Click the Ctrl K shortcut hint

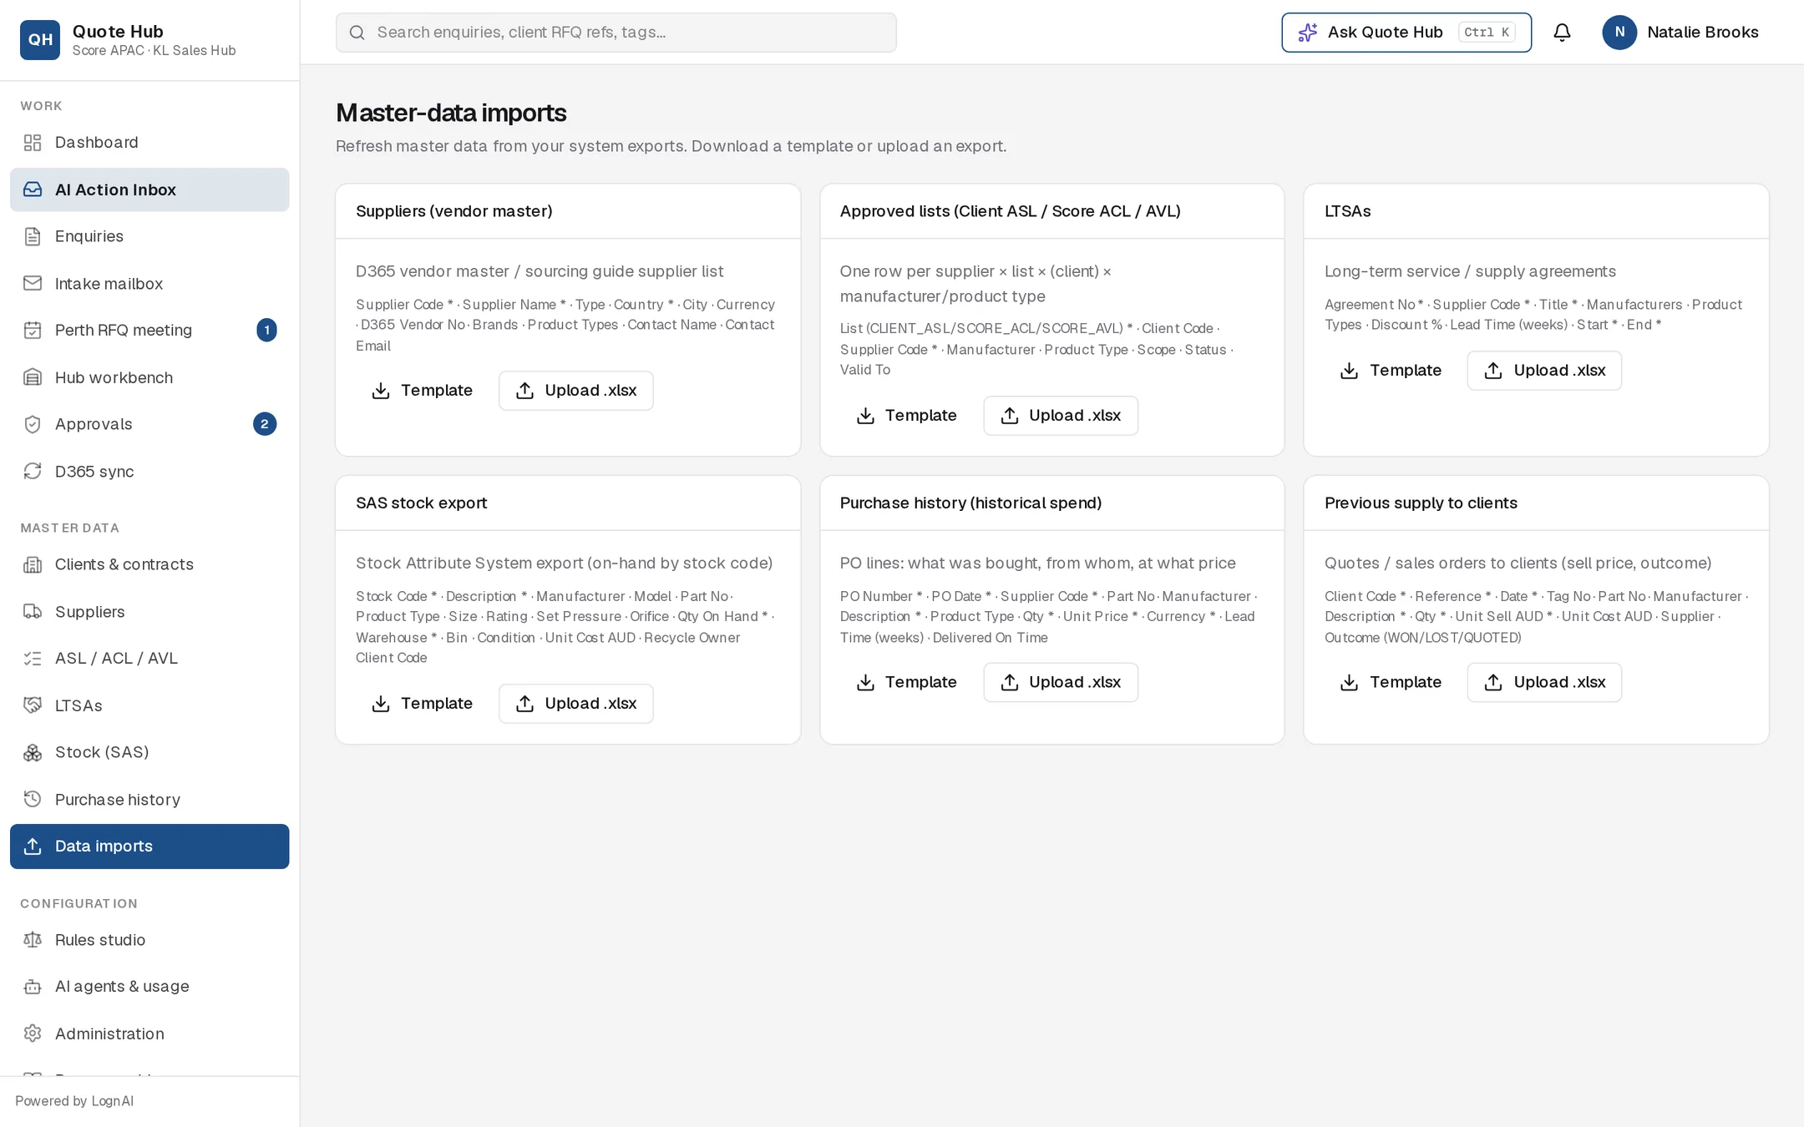pos(1487,33)
